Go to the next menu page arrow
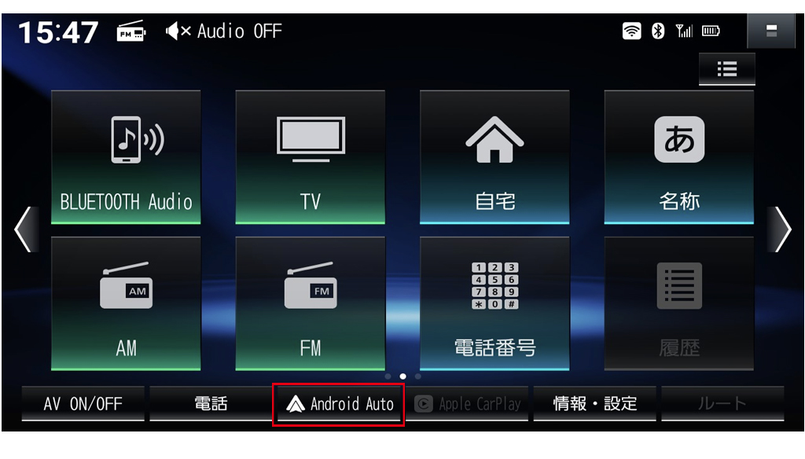Image resolution: width=805 pixels, height=459 pixels. [x=781, y=229]
